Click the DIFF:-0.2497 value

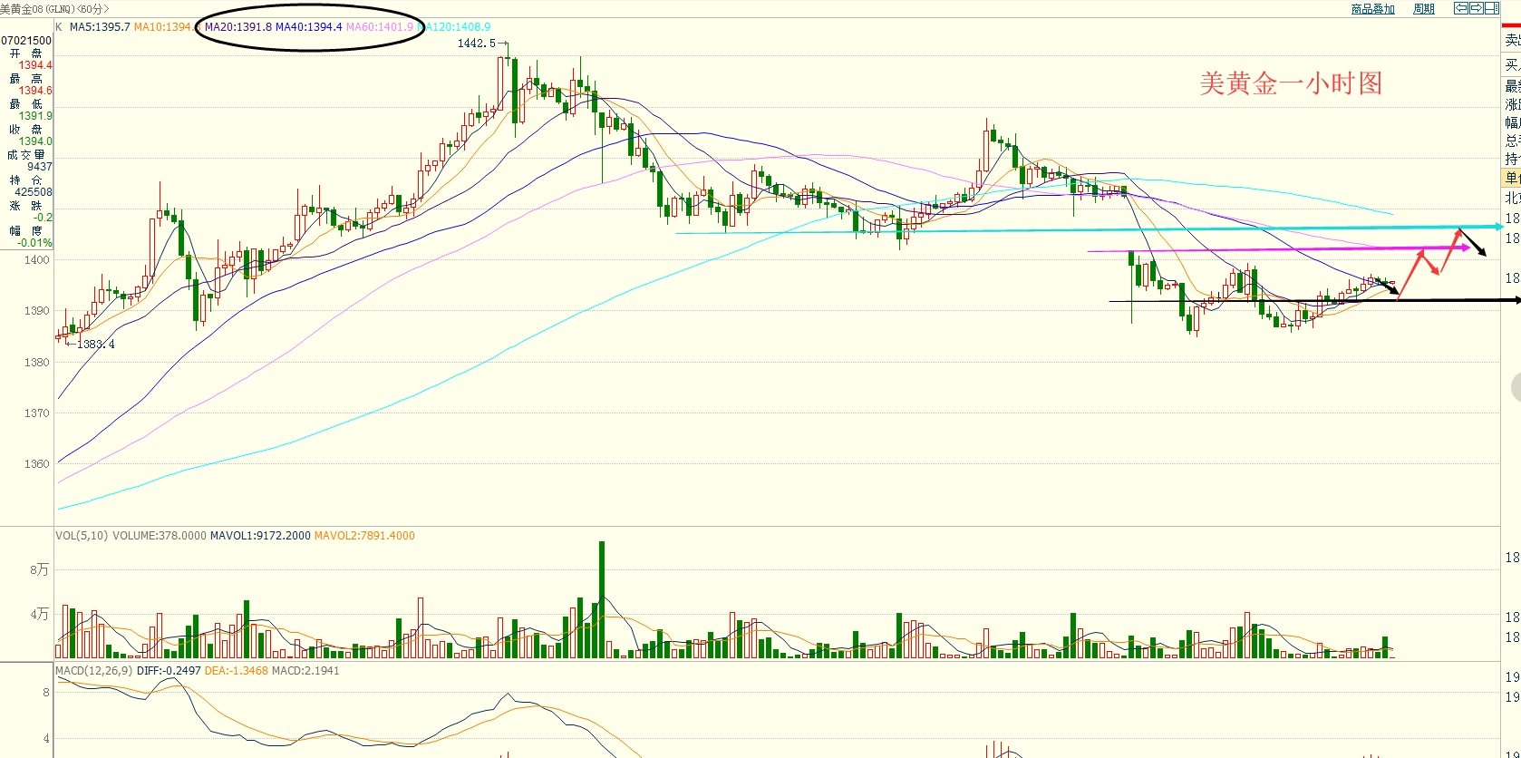169,671
